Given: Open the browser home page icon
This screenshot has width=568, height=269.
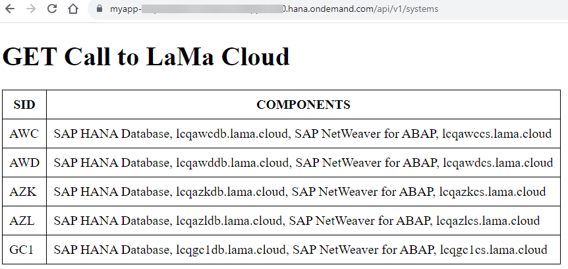Looking at the screenshot, I should pyautogui.click(x=73, y=9).
